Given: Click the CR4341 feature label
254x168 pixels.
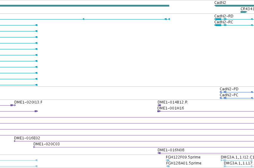Looking at the screenshot, I should coord(247,9).
